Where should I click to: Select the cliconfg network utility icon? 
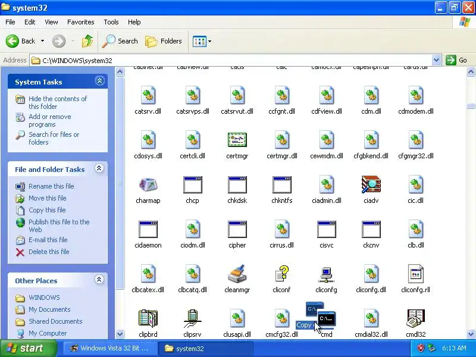326,274
